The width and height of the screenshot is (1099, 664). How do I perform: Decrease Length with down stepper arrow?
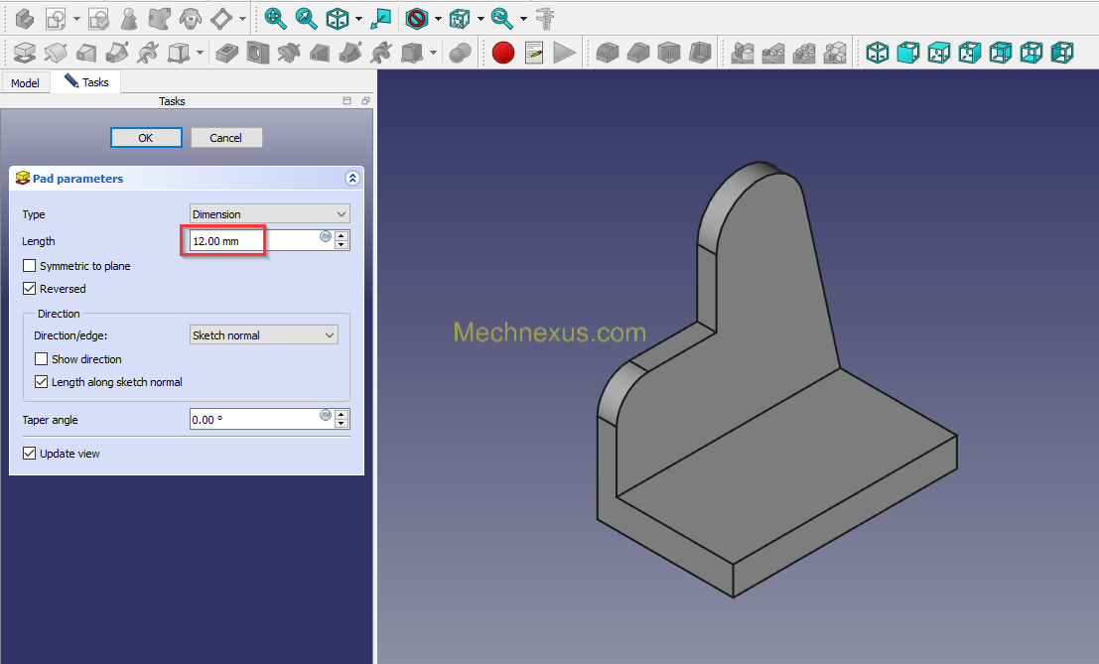click(x=342, y=245)
